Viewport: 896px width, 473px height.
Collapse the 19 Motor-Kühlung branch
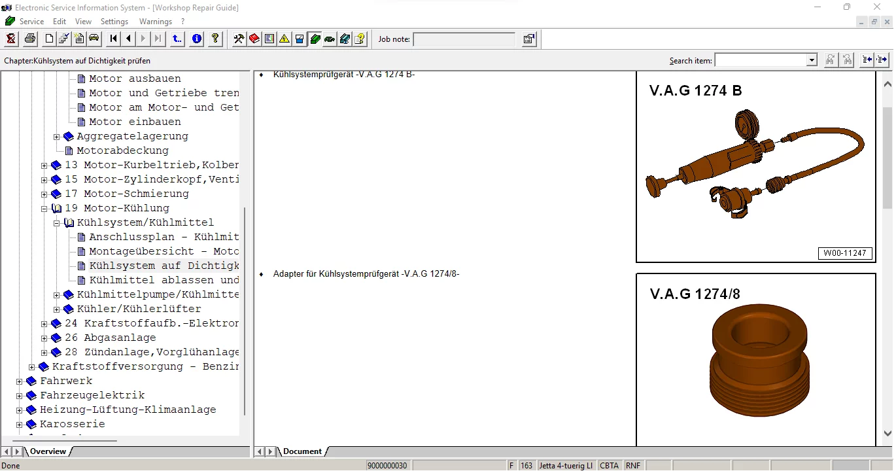pyautogui.click(x=44, y=208)
